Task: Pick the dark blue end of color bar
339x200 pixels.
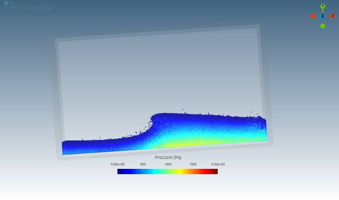Action: [119, 172]
